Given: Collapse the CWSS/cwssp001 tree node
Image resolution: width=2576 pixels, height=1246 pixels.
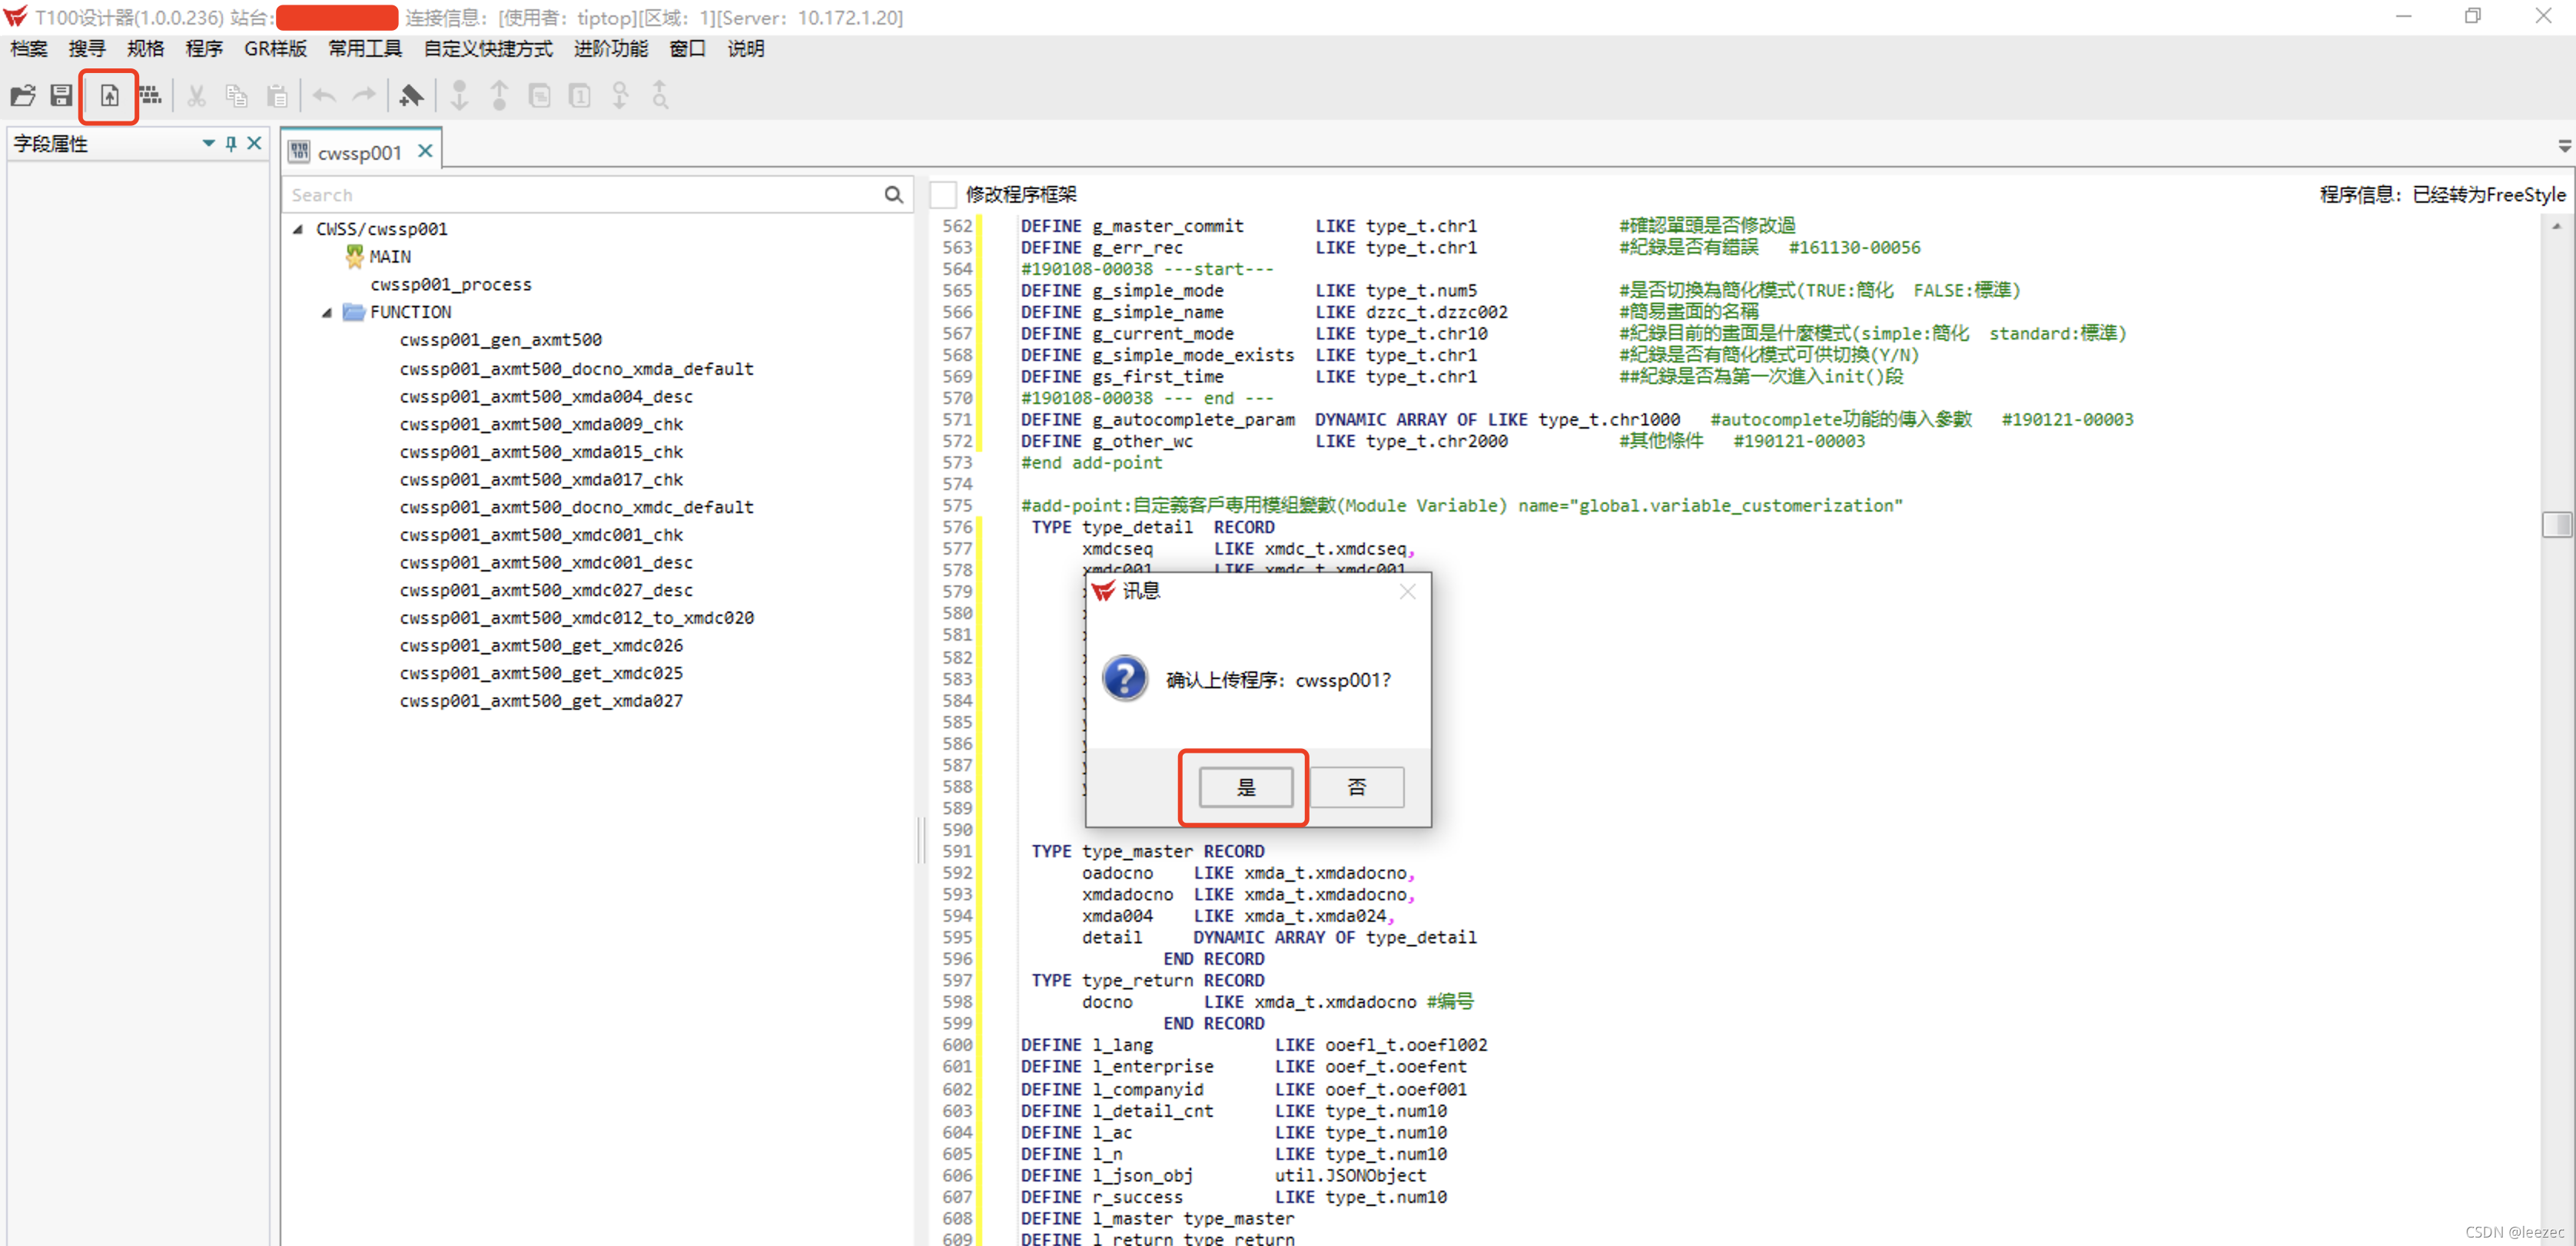Looking at the screenshot, I should [298, 230].
